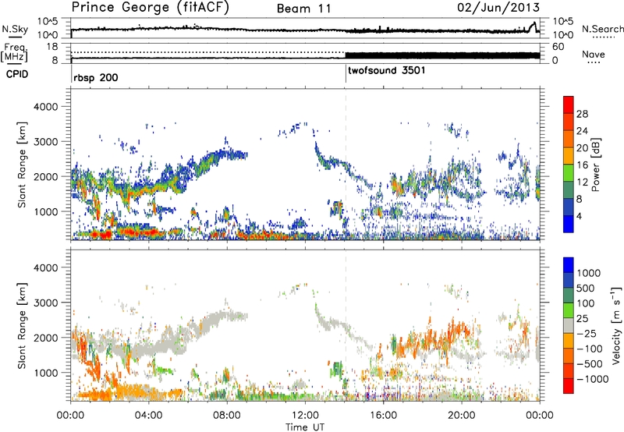
Task: Click the blue bottom of the Power color bar
Action: 569,225
